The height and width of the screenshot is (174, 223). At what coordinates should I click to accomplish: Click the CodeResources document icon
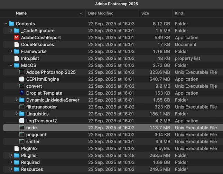17,44
